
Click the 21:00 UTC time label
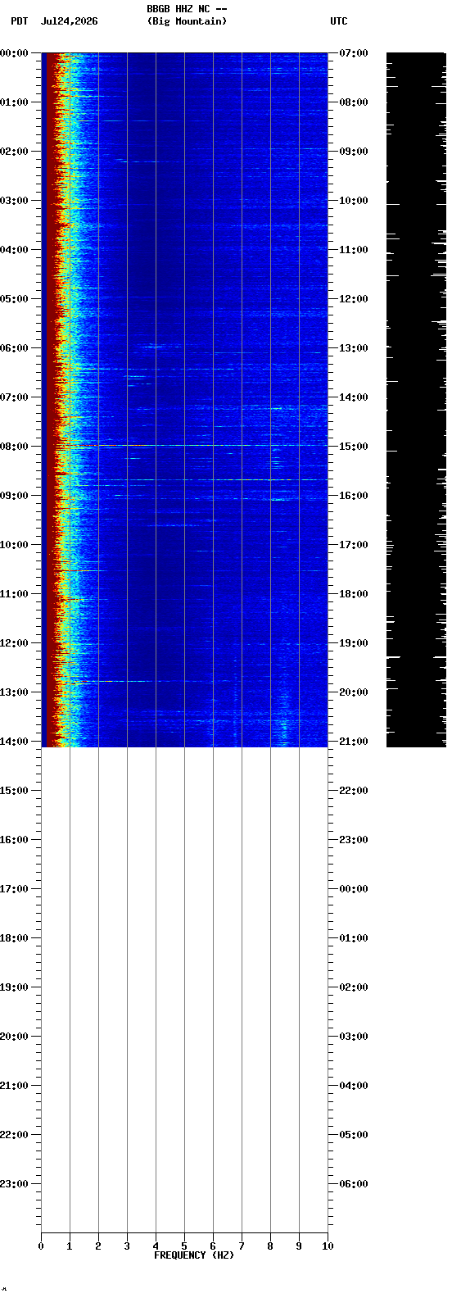353,742
